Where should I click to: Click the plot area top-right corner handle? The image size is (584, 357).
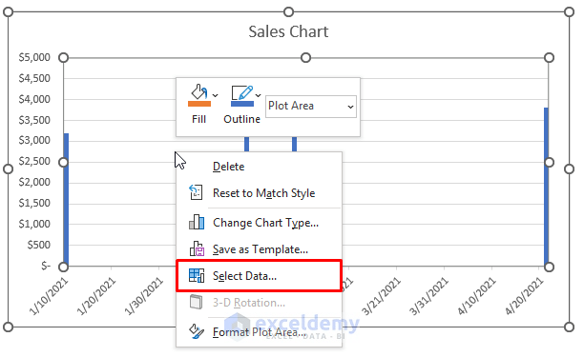pyautogui.click(x=549, y=57)
